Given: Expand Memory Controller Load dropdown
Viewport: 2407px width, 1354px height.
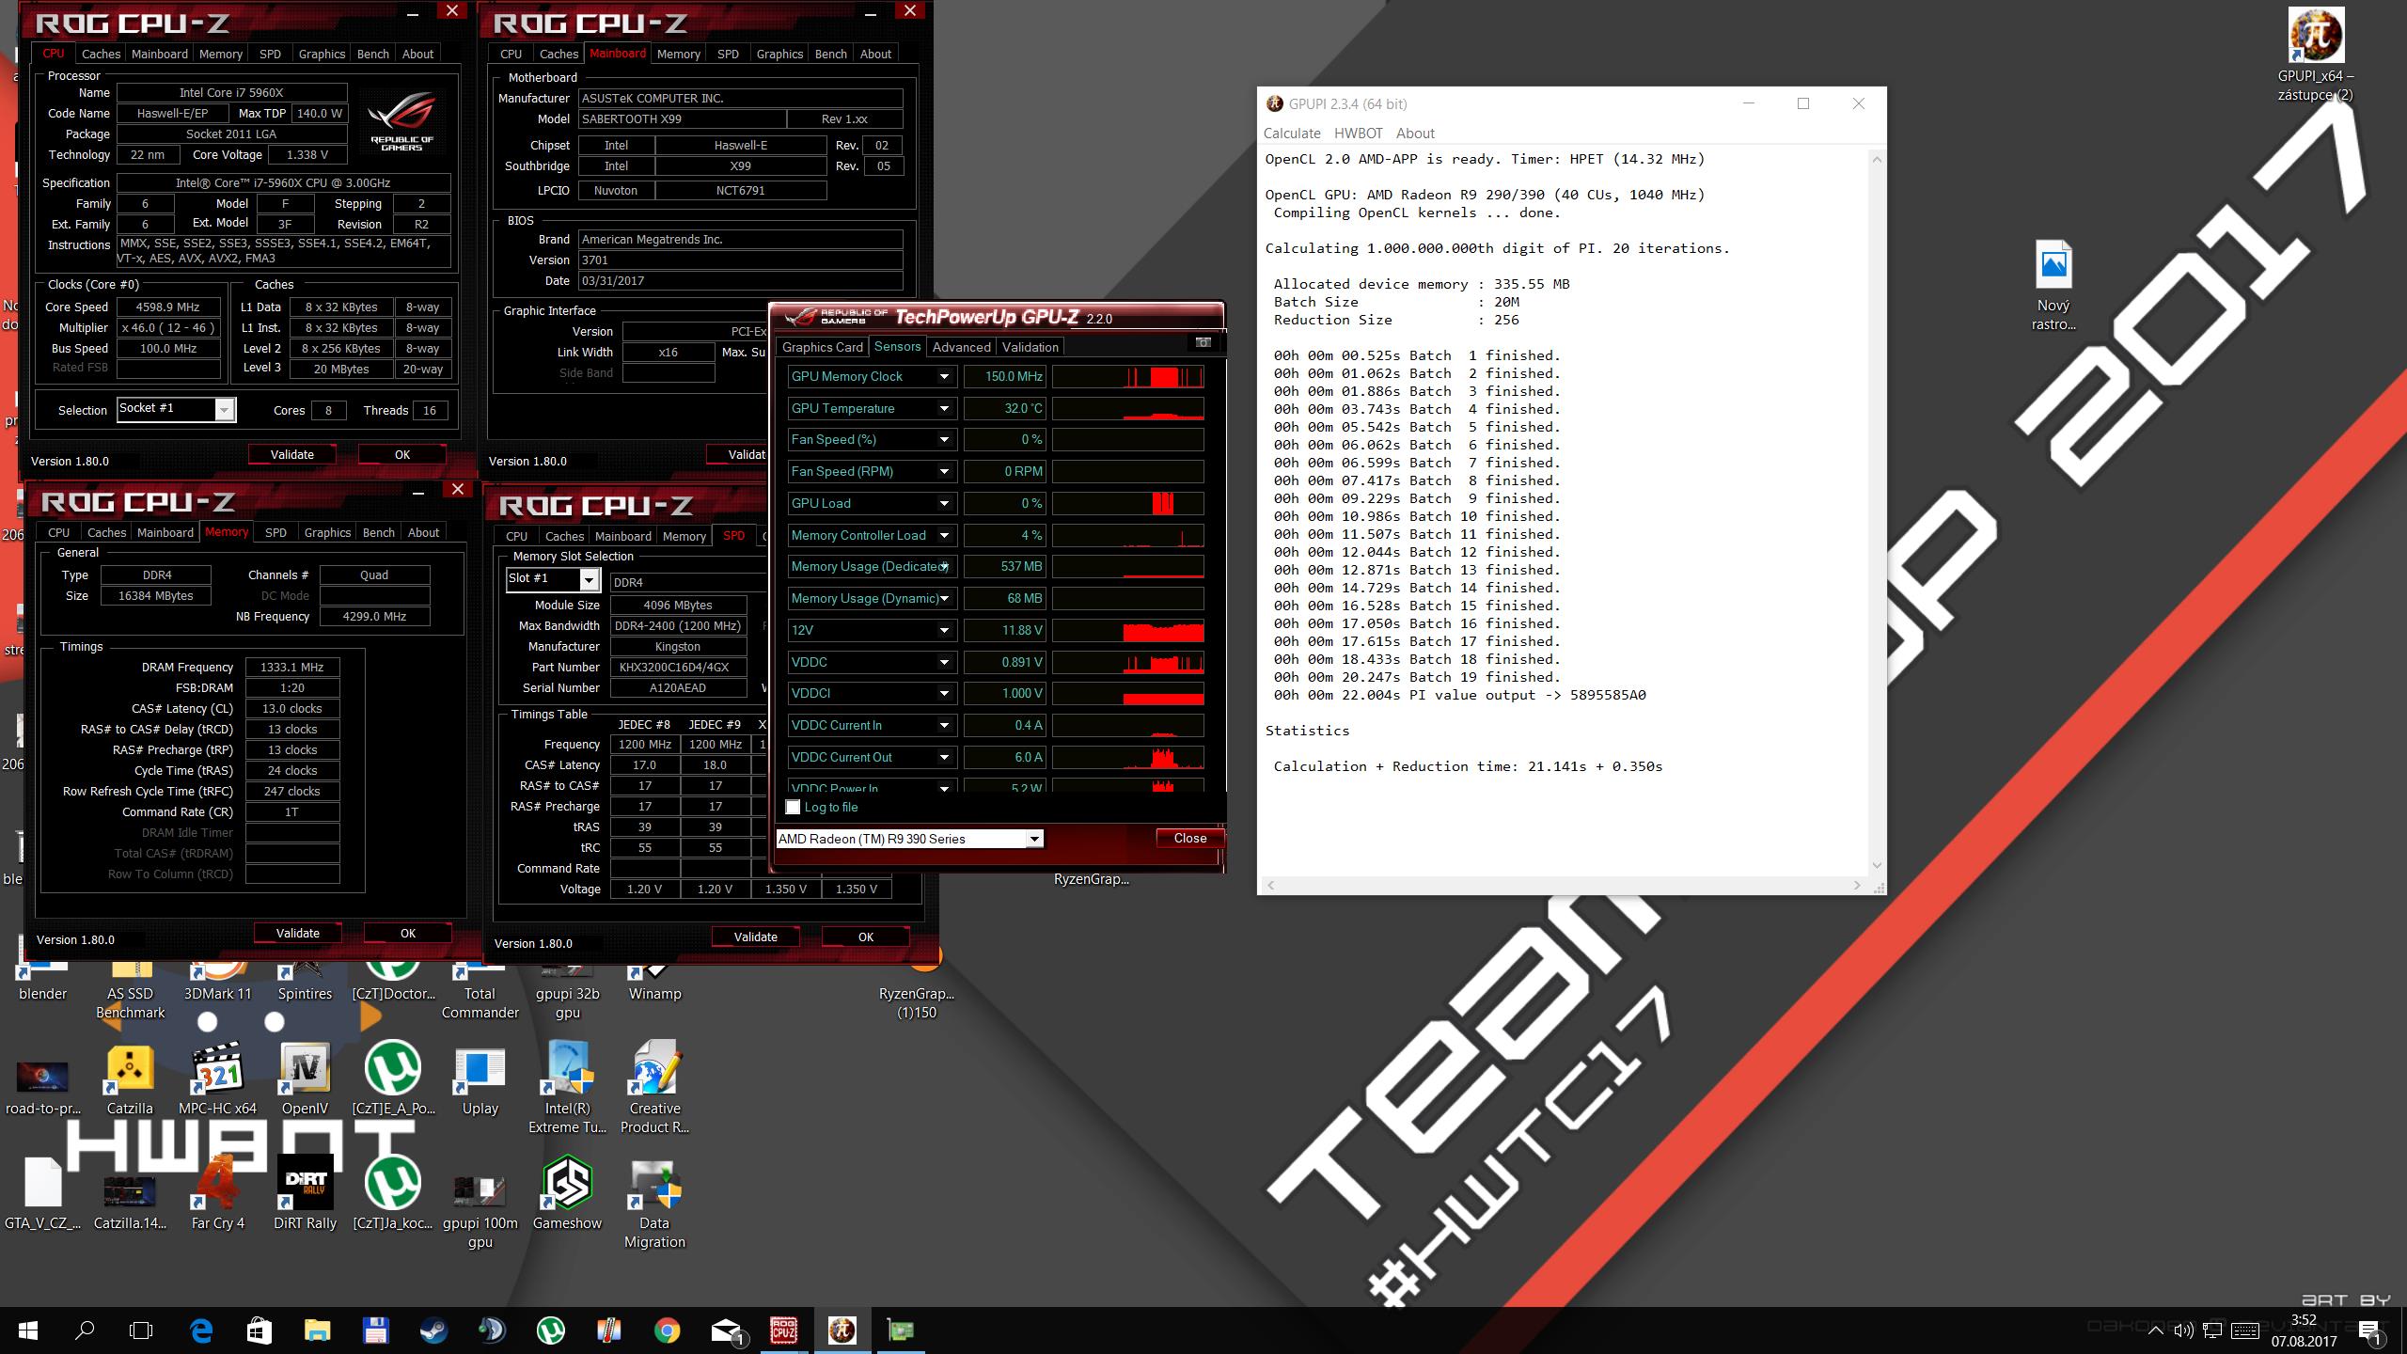Looking at the screenshot, I should tap(944, 535).
